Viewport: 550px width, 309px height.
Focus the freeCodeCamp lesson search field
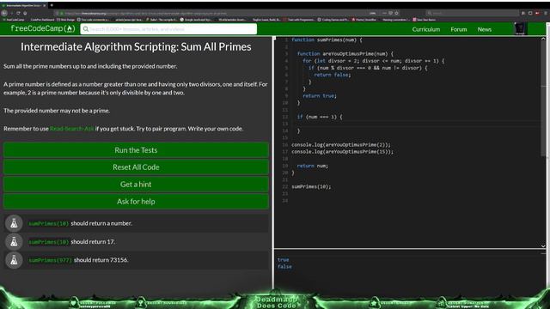pos(168,29)
